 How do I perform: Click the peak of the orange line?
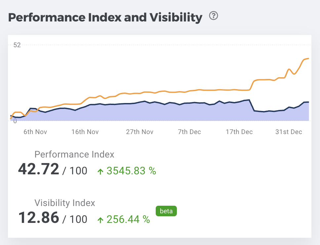308,59
